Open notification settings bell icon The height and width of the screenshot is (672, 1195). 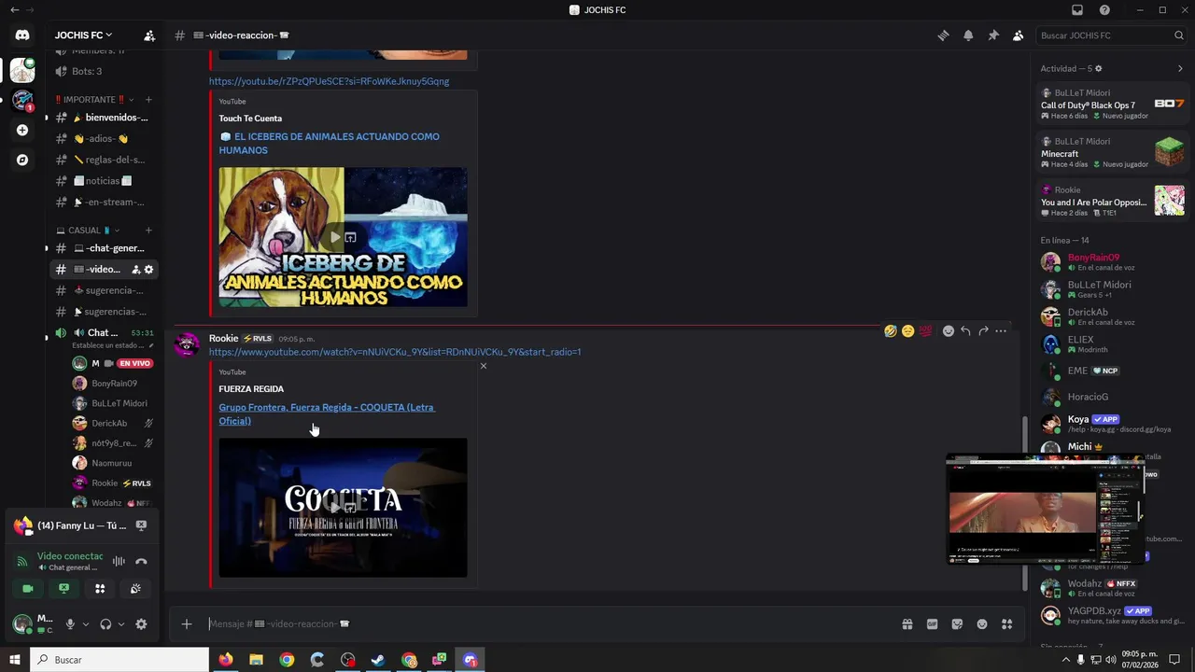968,35
